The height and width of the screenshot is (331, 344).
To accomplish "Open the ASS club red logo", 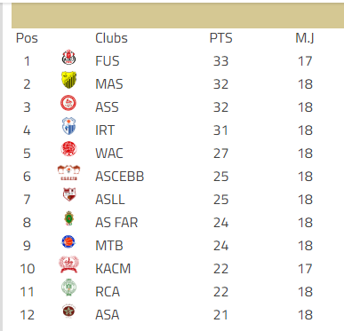I will tap(68, 103).
